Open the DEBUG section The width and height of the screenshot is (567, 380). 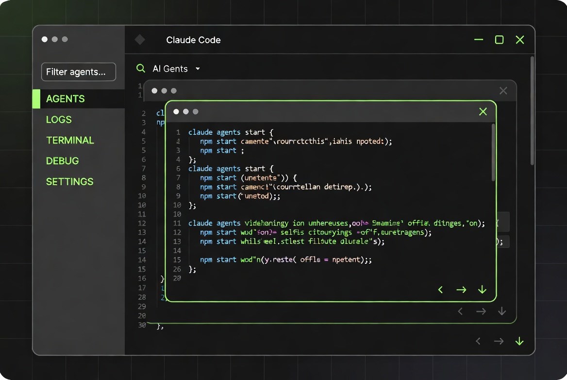tap(62, 161)
